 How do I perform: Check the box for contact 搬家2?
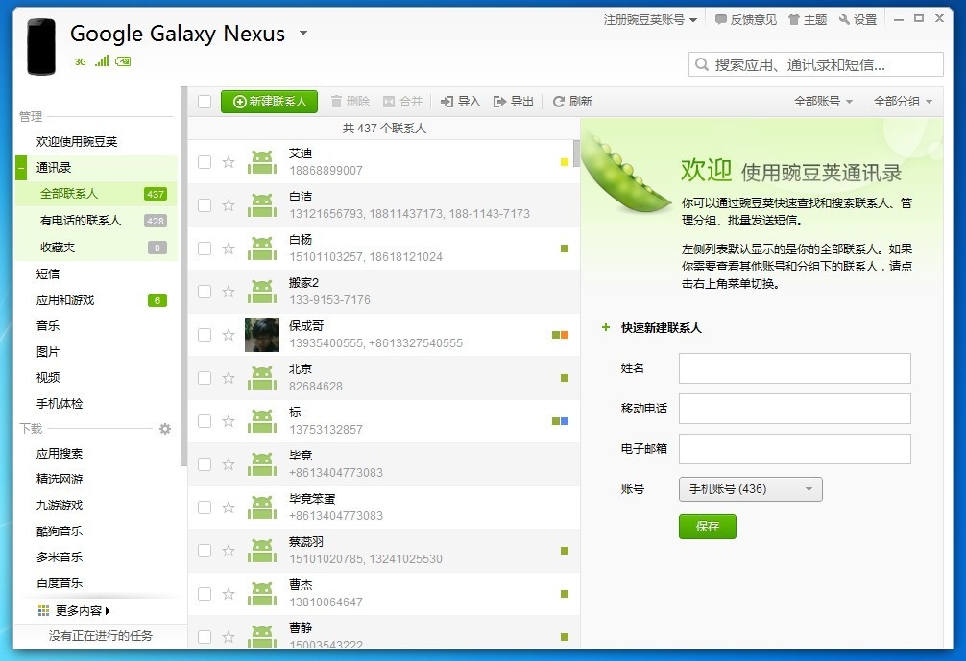[205, 291]
